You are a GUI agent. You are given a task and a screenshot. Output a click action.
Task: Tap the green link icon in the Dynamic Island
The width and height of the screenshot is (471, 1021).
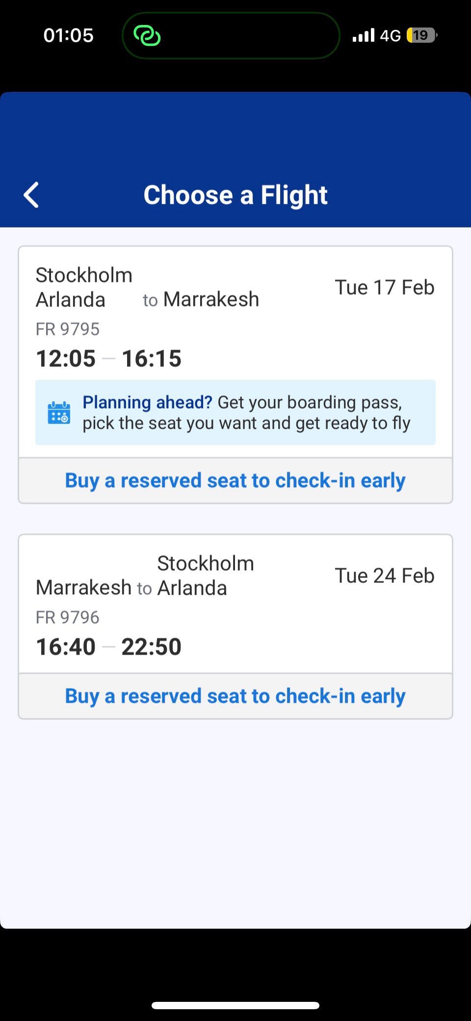147,36
